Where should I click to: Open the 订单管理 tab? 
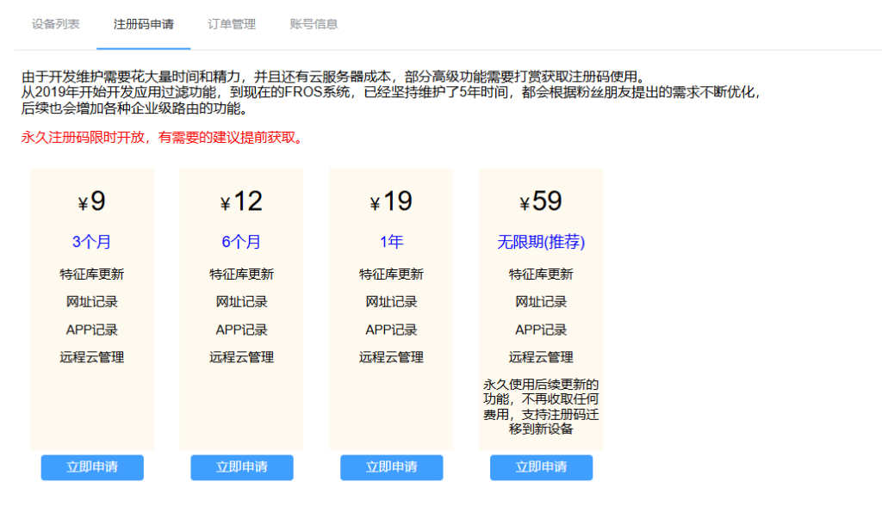click(232, 24)
